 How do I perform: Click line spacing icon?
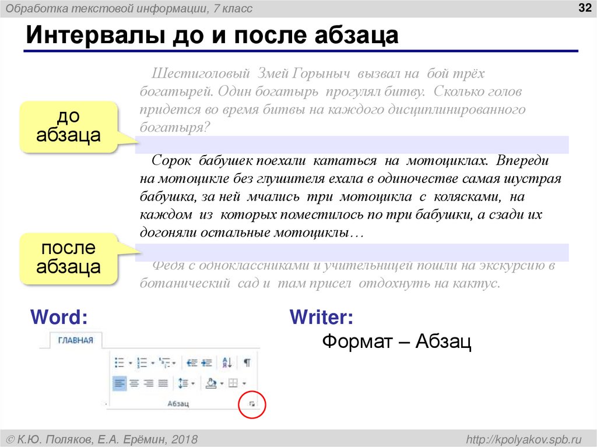click(x=183, y=383)
